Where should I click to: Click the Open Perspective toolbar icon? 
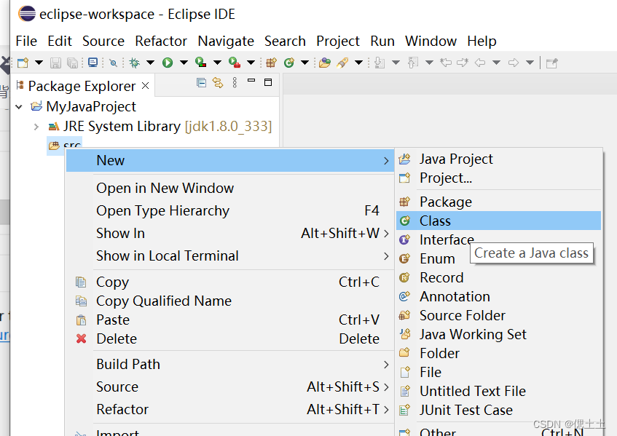coord(552,63)
